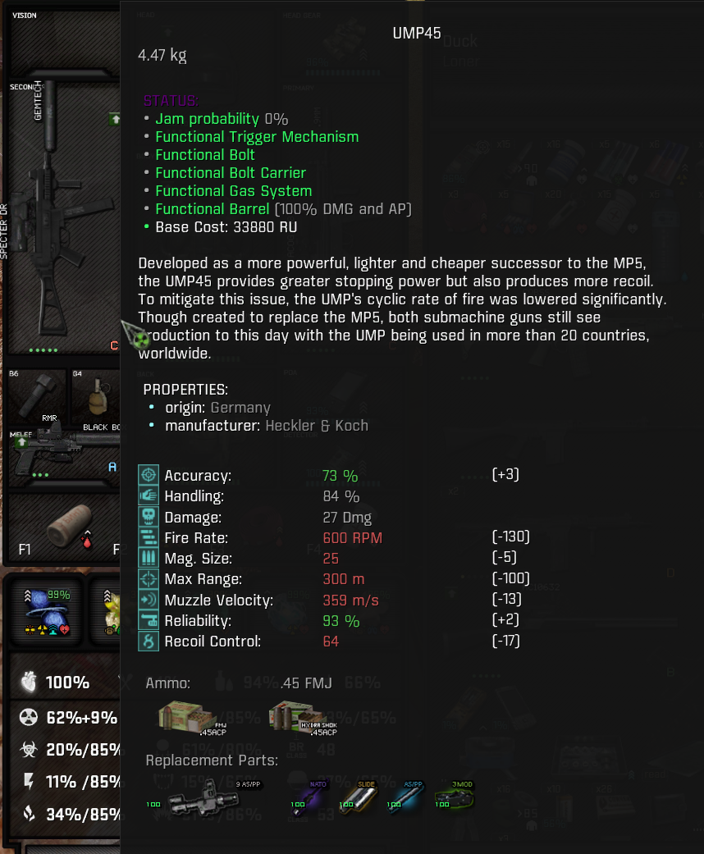Click the Handling hand stat icon

[149, 496]
